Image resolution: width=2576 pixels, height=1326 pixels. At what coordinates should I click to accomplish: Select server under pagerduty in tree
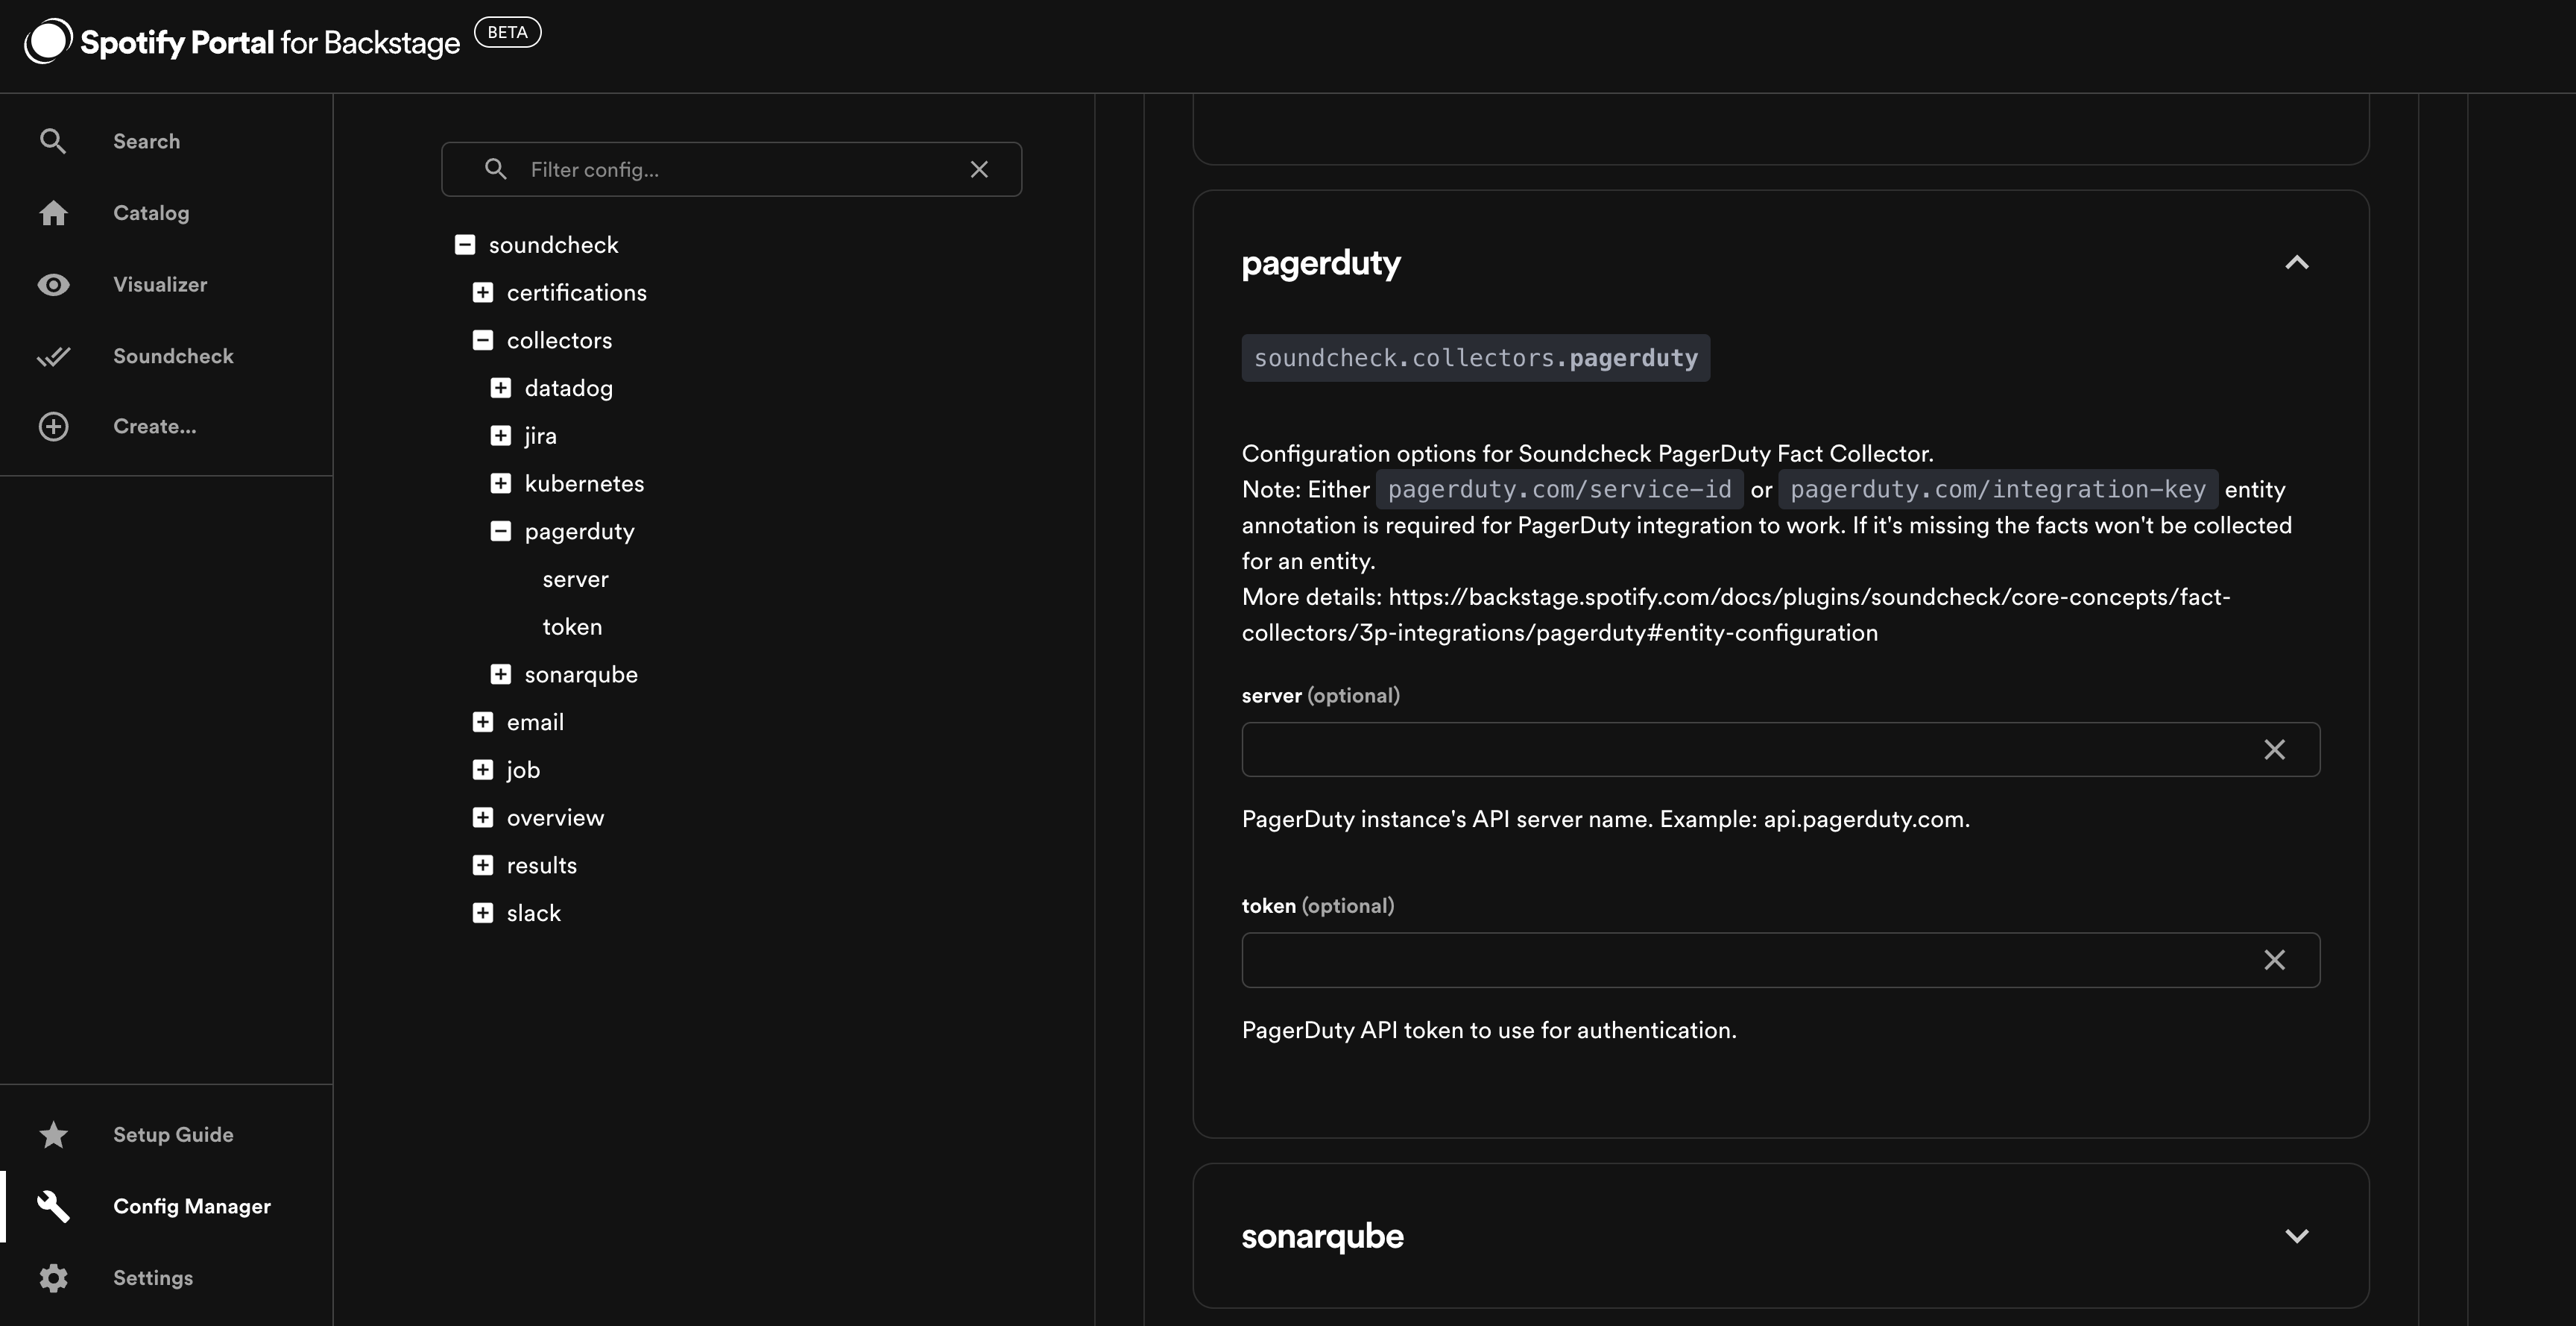(x=575, y=579)
